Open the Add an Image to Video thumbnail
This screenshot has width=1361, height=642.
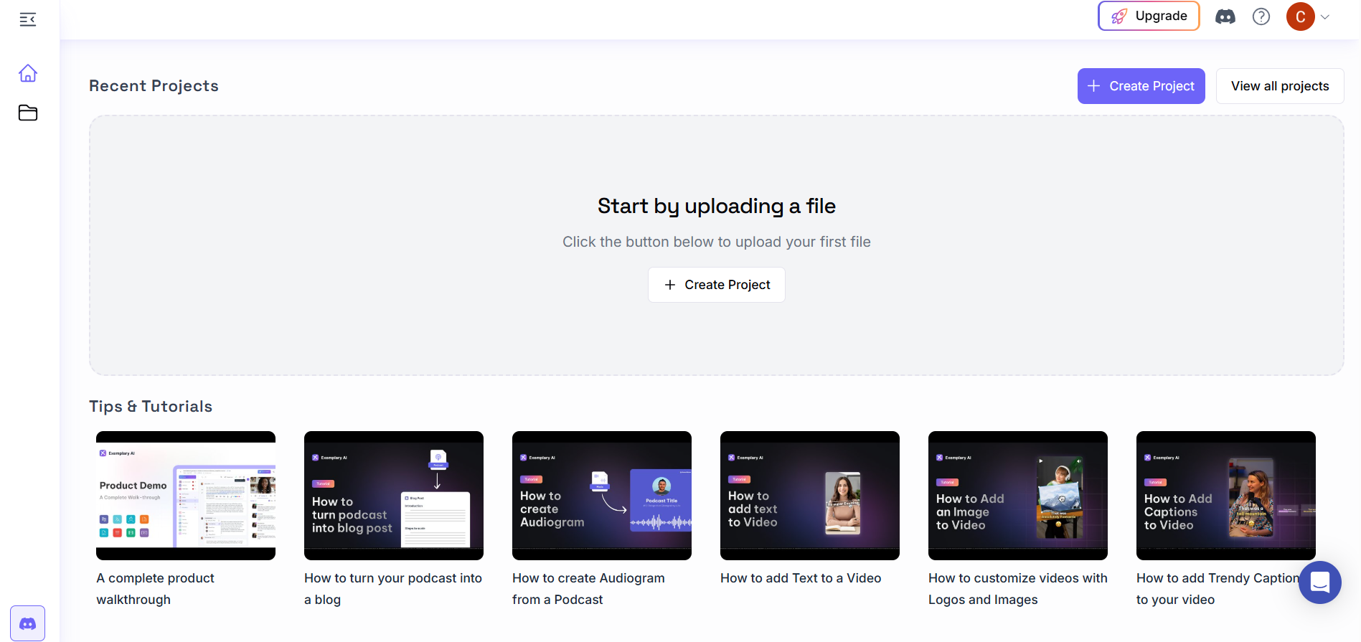[1018, 496]
